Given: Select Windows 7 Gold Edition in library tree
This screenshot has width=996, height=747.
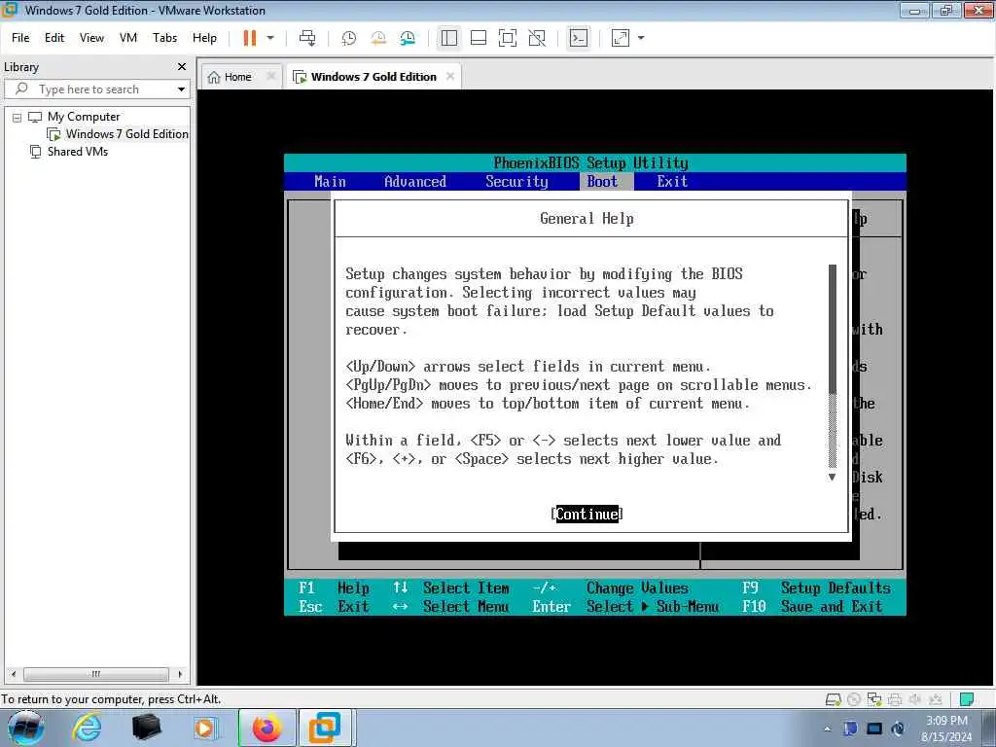Looking at the screenshot, I should click(126, 134).
